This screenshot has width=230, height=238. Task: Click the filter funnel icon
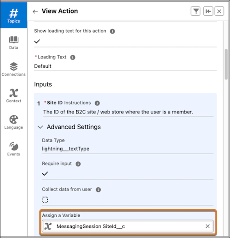(x=195, y=11)
